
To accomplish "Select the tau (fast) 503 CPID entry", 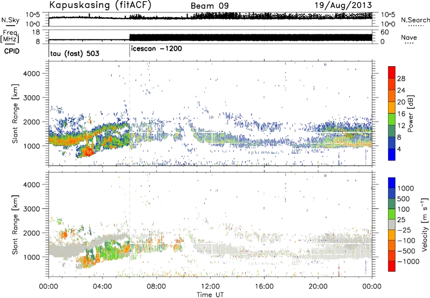I will [75, 53].
